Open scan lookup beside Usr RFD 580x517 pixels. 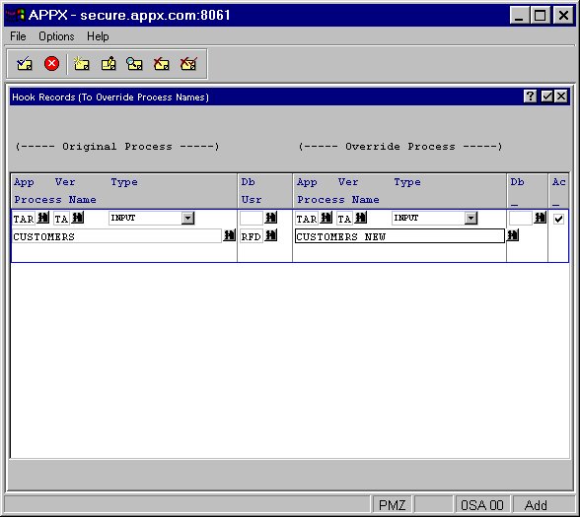click(270, 235)
